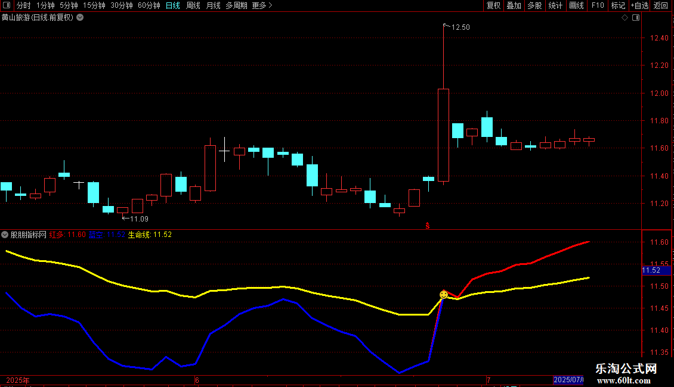This screenshot has width=674, height=387.
Task: Click the 2025/07 date tag on timeline
Action: tap(568, 380)
